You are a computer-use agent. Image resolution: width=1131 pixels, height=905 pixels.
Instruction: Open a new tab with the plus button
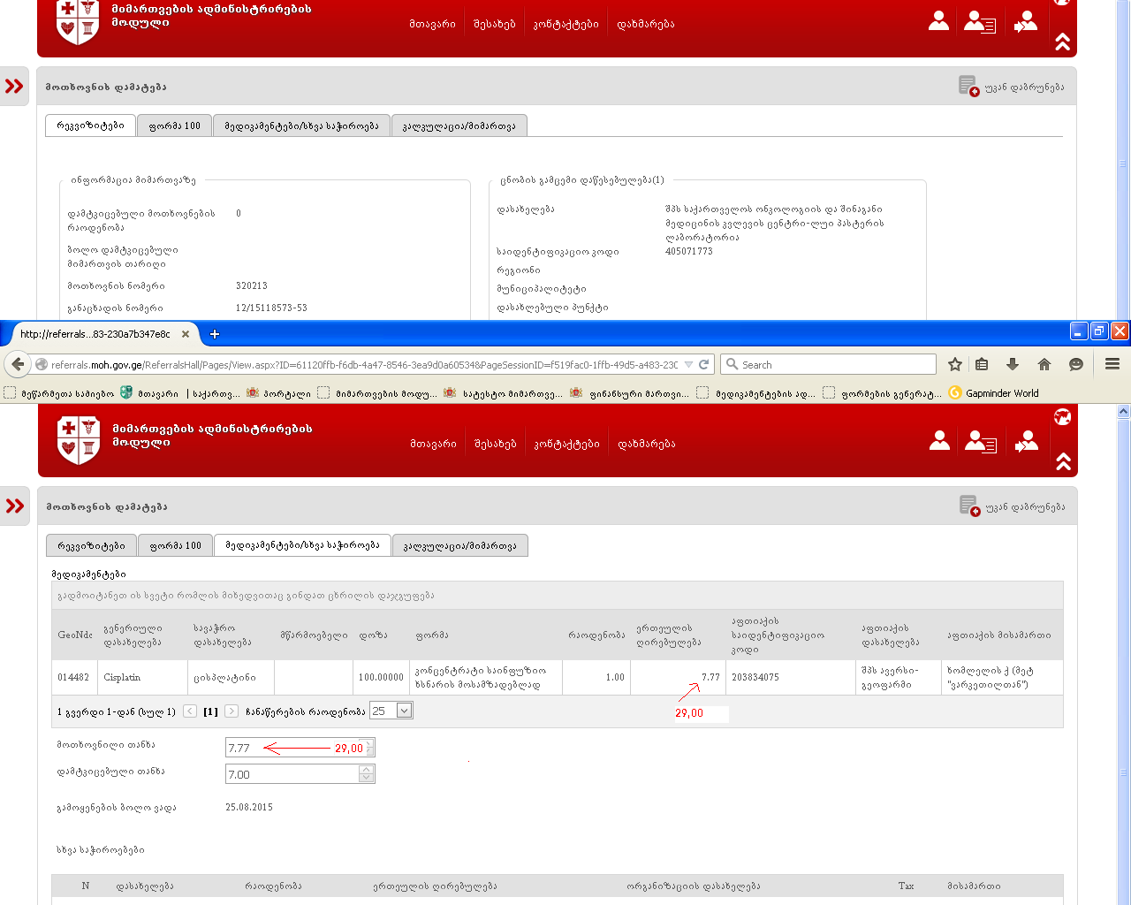(x=215, y=334)
